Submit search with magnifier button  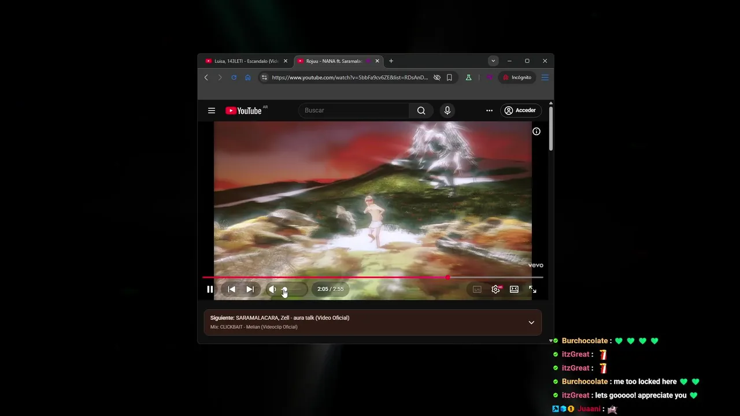coord(421,110)
